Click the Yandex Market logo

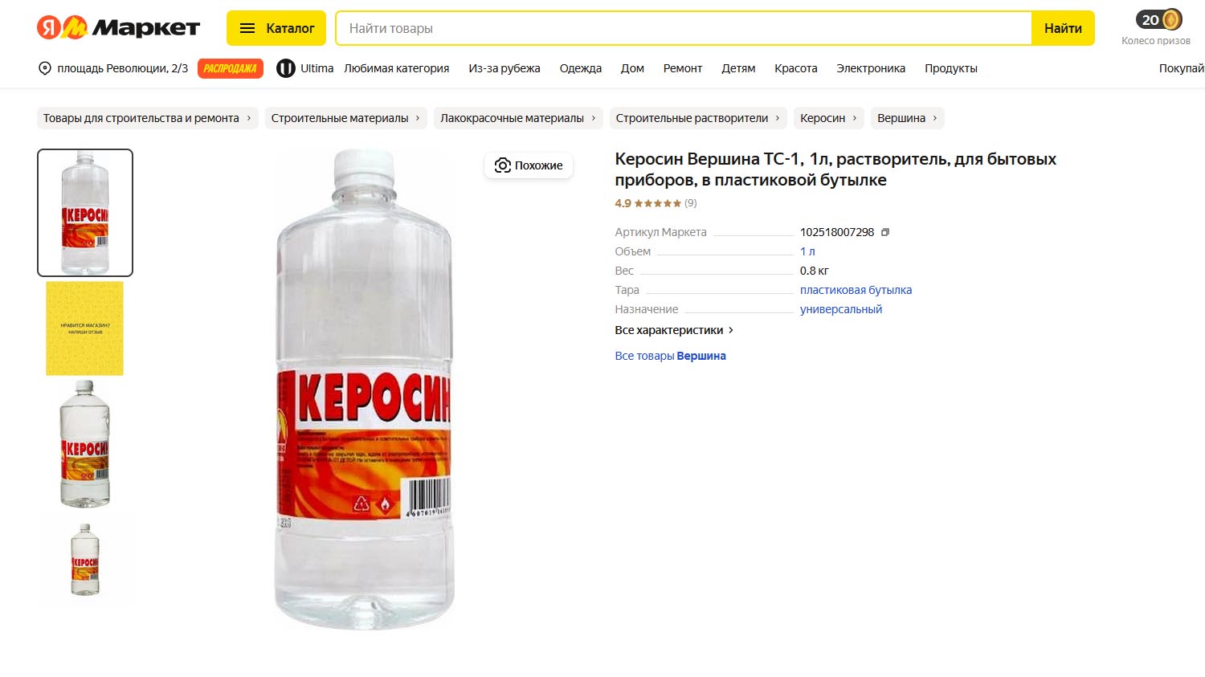(118, 27)
